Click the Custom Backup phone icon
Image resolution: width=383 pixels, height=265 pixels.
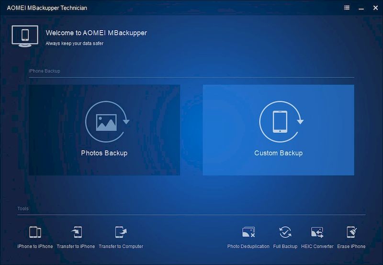point(281,121)
